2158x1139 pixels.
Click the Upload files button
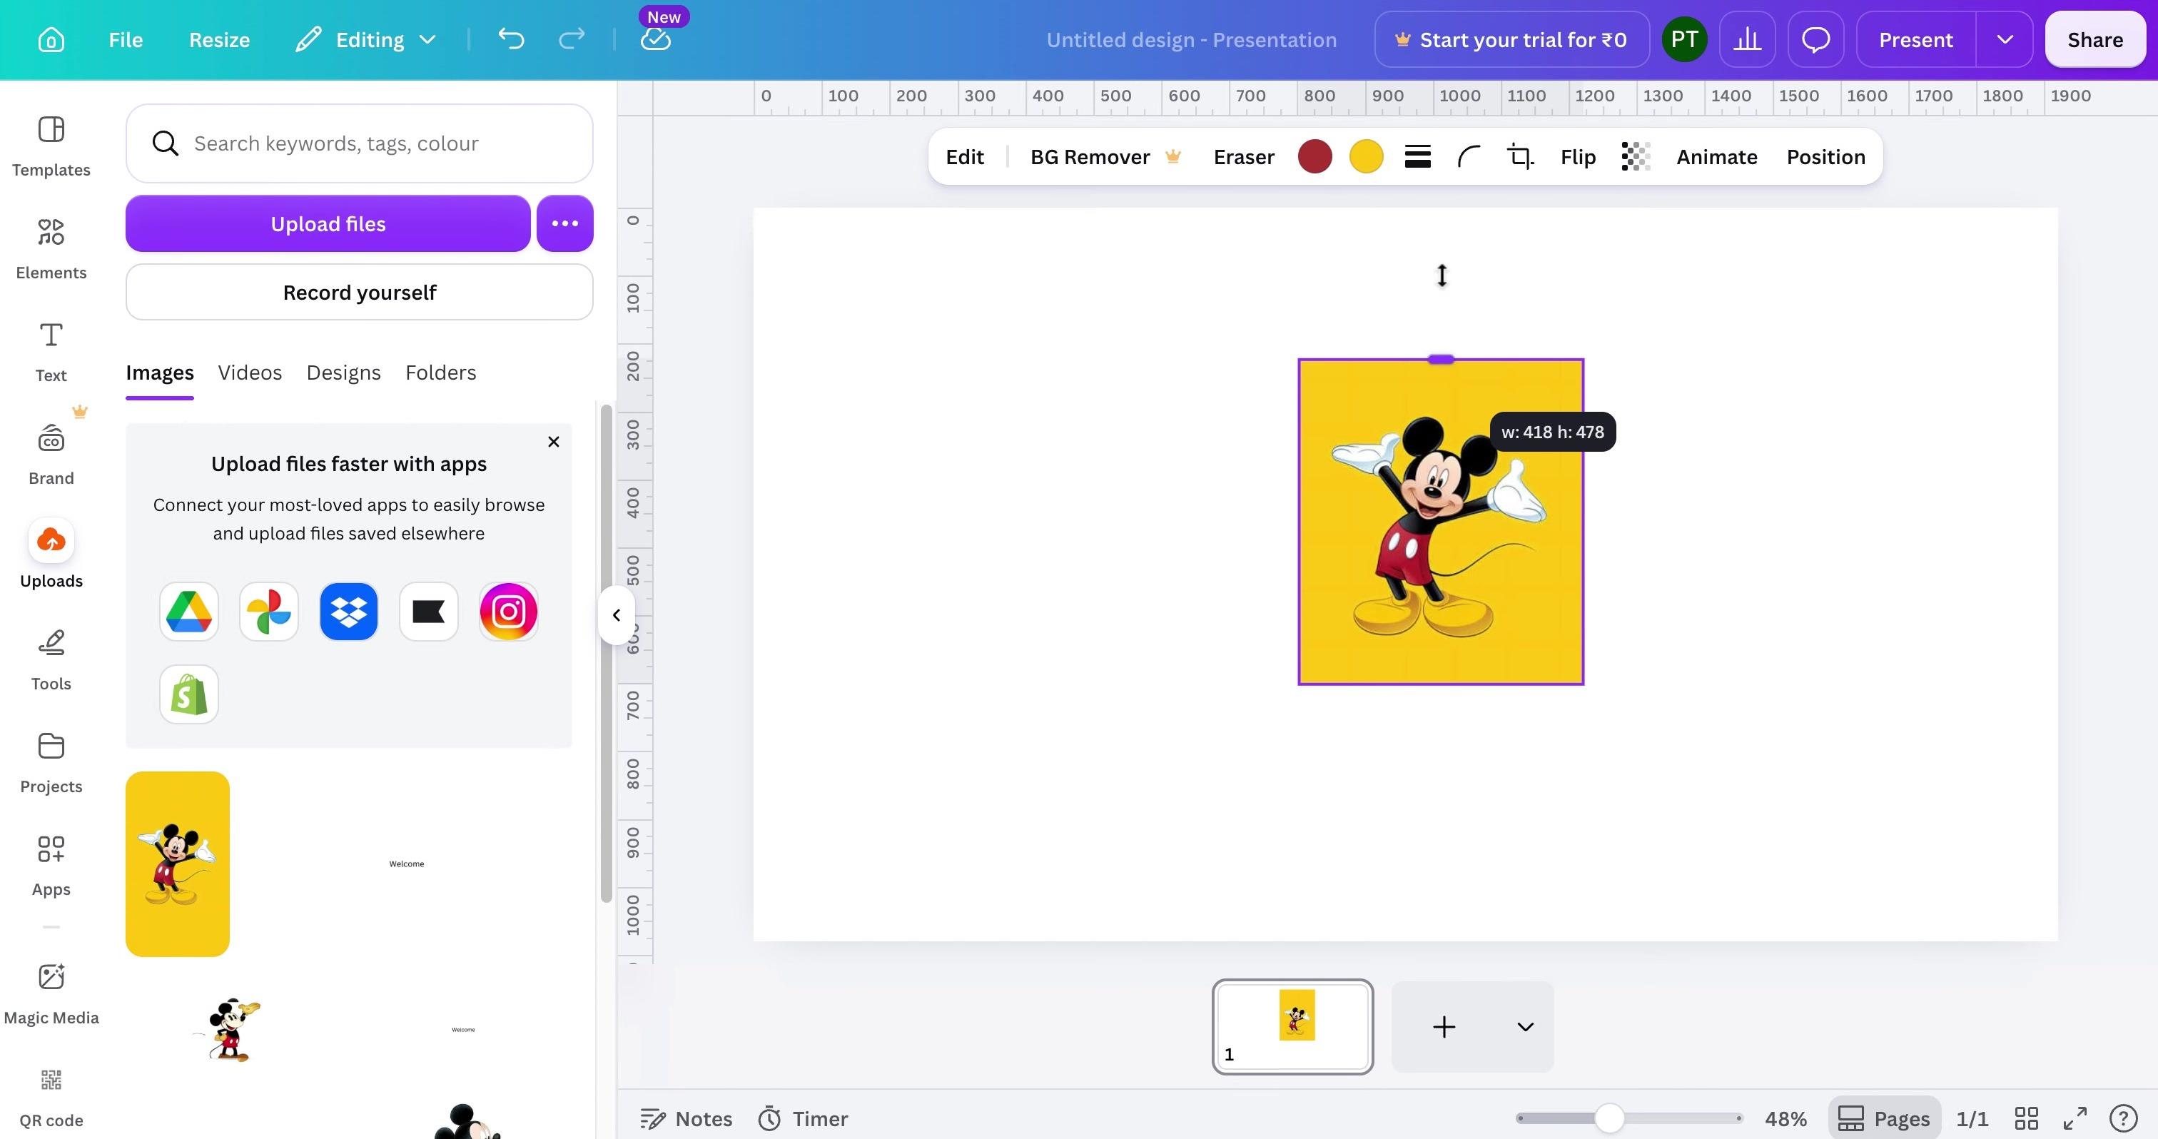pos(328,223)
